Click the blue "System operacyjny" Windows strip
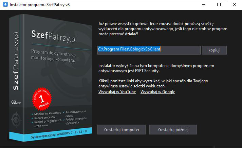Viewport: 242px width, 148px height. click(51, 134)
